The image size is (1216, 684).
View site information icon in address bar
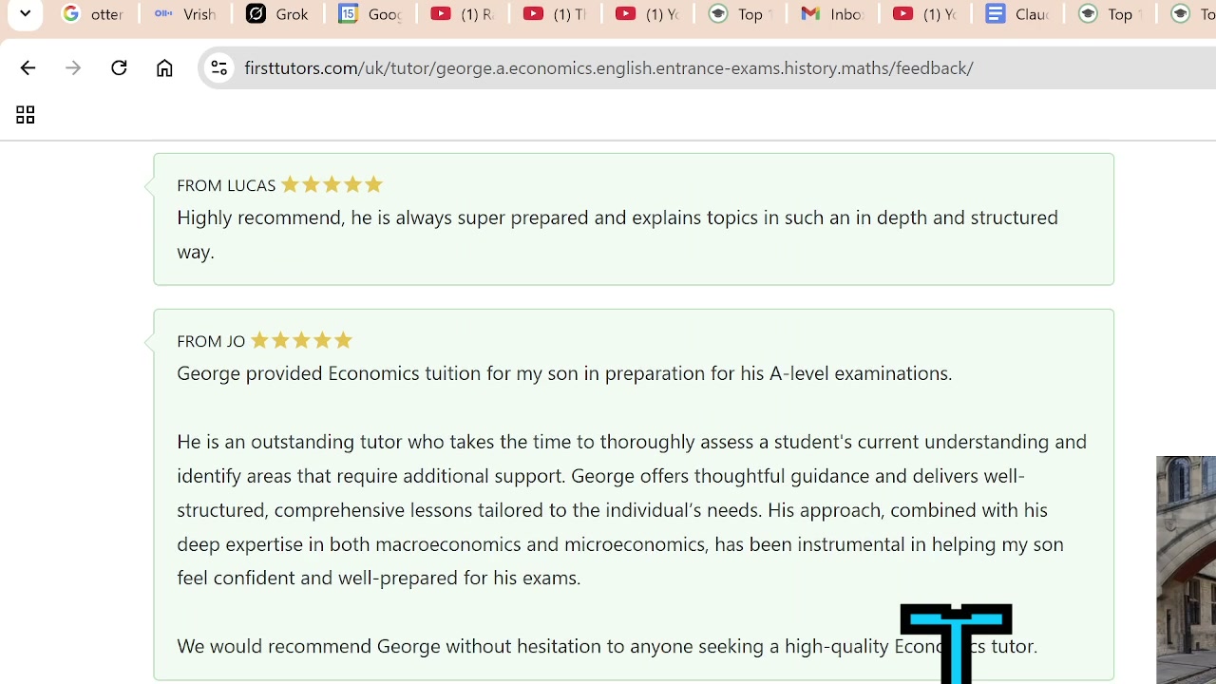coord(218,67)
